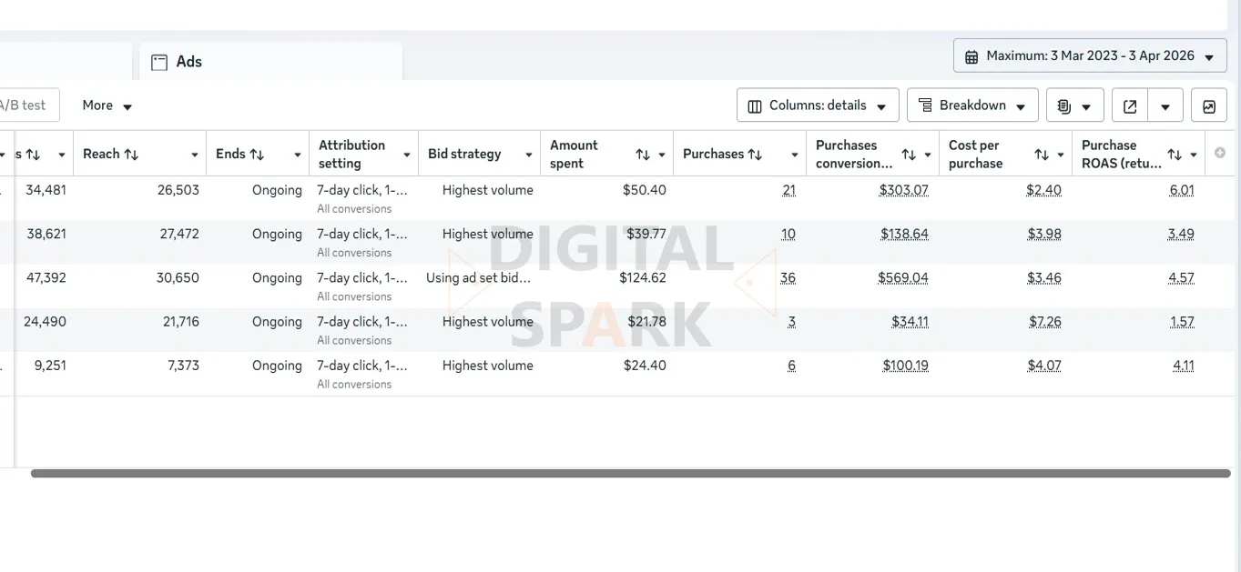Click the add column plus icon

pyautogui.click(x=1220, y=153)
